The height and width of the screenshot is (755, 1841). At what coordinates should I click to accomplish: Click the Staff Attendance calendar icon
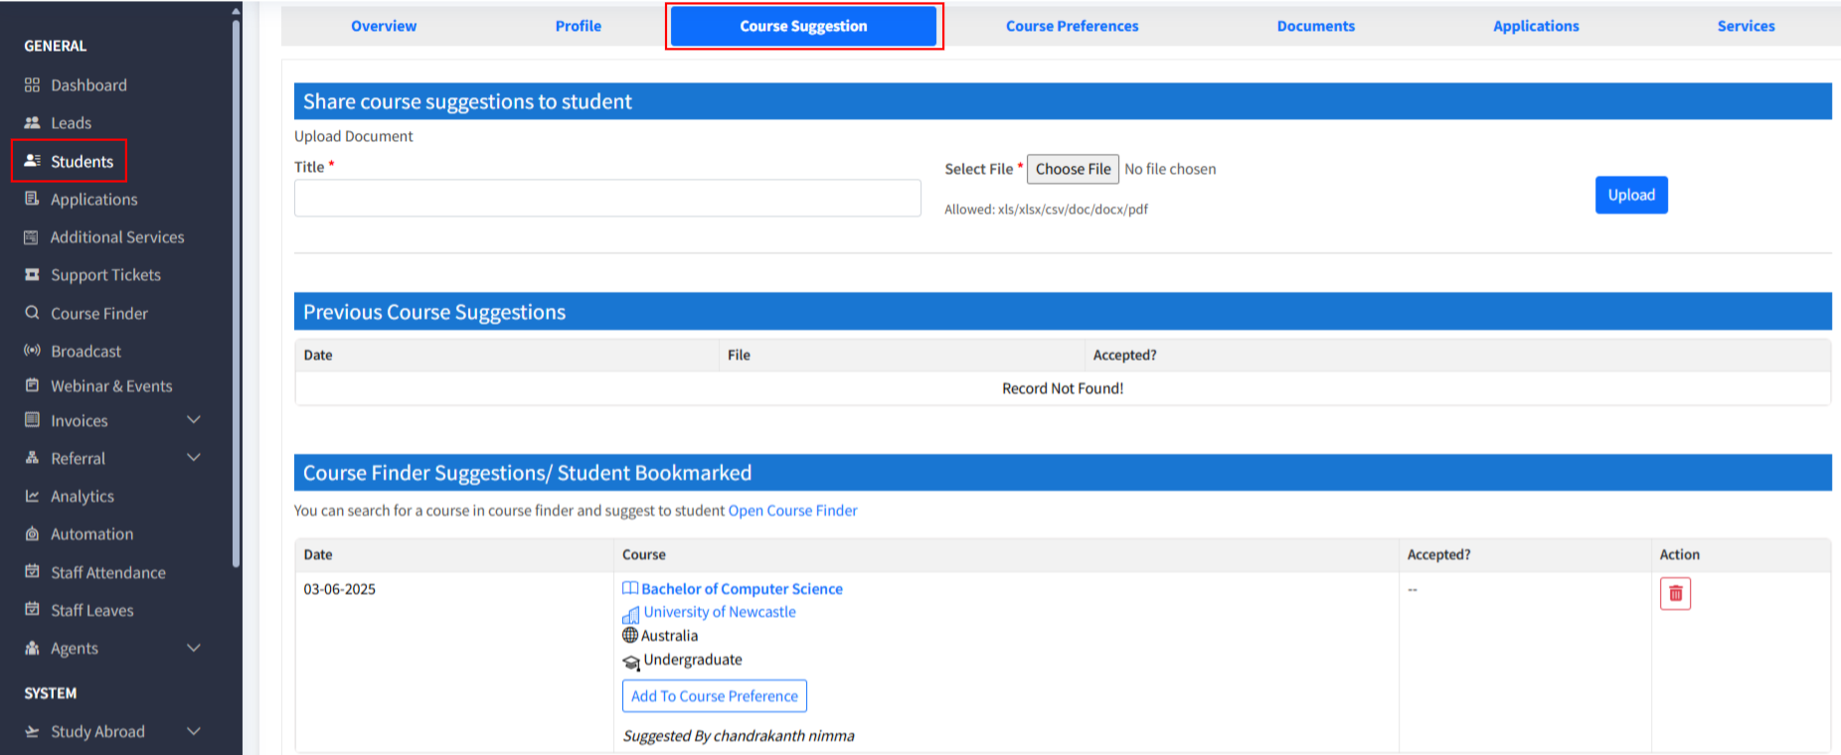click(x=32, y=572)
